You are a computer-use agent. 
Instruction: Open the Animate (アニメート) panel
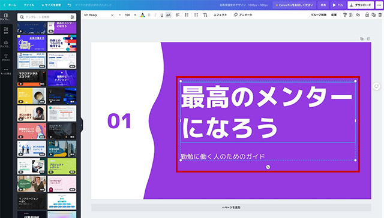(x=243, y=15)
